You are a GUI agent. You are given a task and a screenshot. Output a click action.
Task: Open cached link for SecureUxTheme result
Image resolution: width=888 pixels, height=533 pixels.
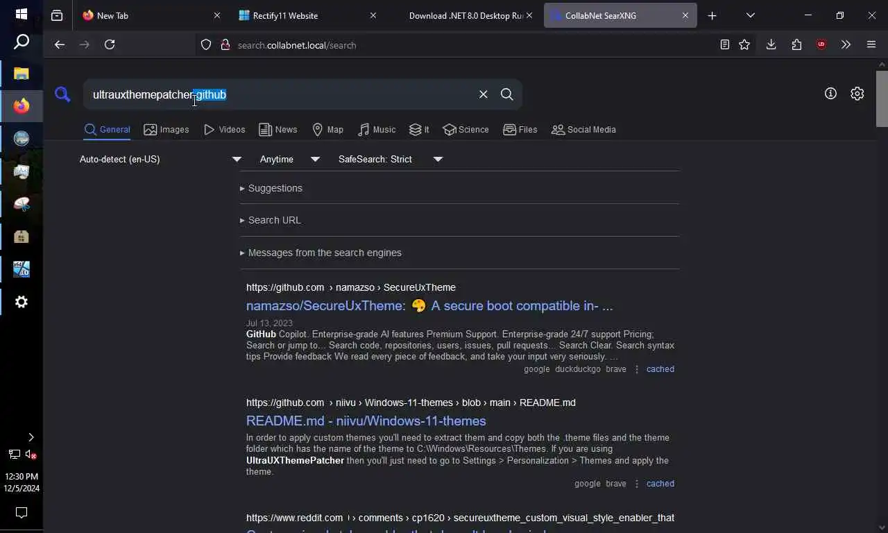[x=660, y=369]
